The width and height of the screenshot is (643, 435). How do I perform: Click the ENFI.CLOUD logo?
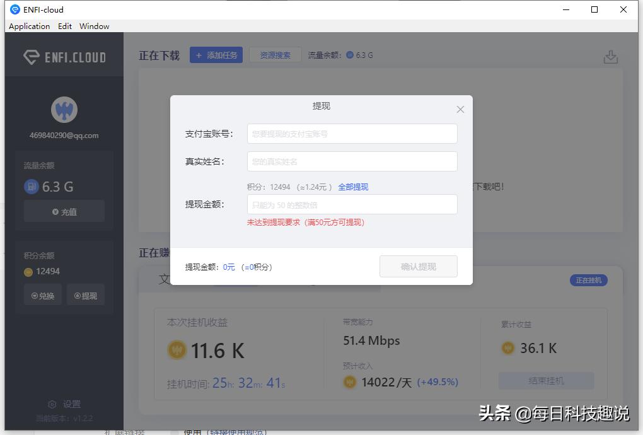pos(63,55)
